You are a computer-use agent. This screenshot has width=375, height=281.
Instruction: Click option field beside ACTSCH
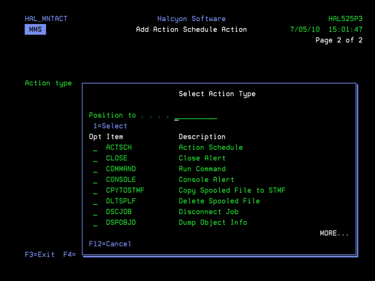95,148
